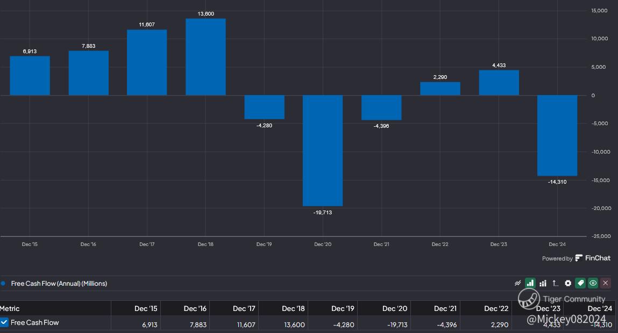Open metric settings gear icon

pyautogui.click(x=568, y=283)
